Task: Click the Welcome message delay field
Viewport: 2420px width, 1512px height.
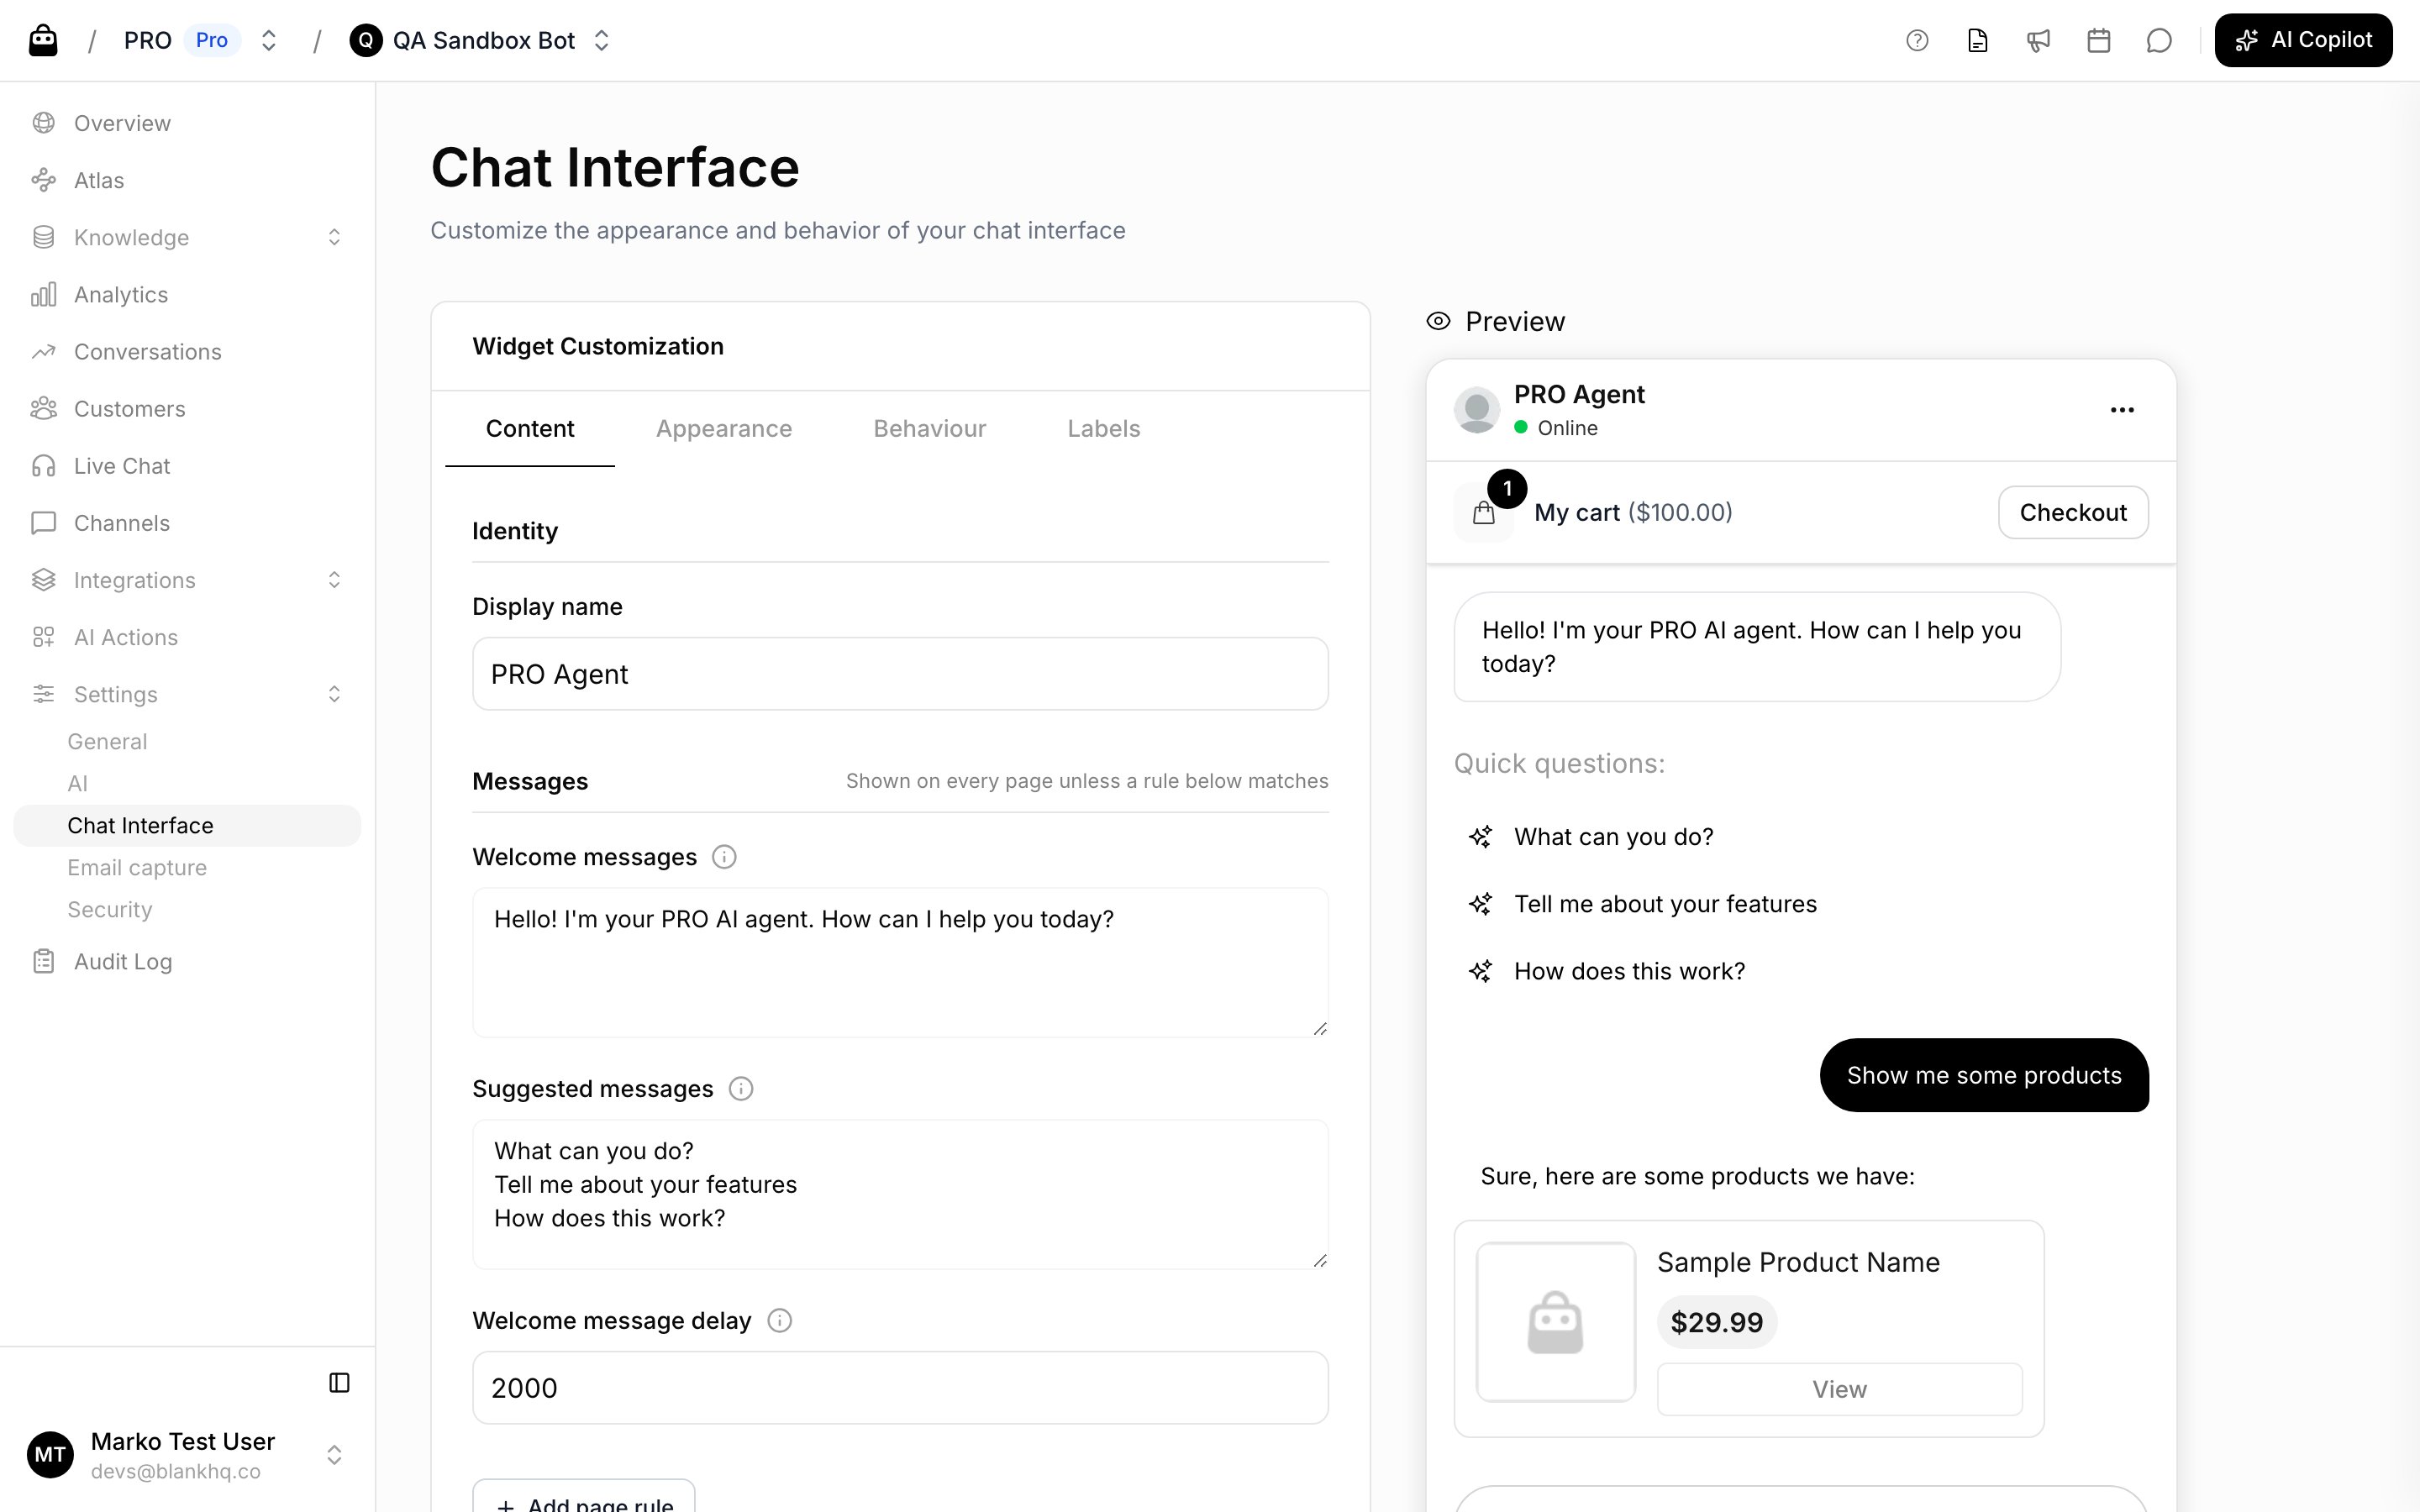Action: [x=900, y=1388]
